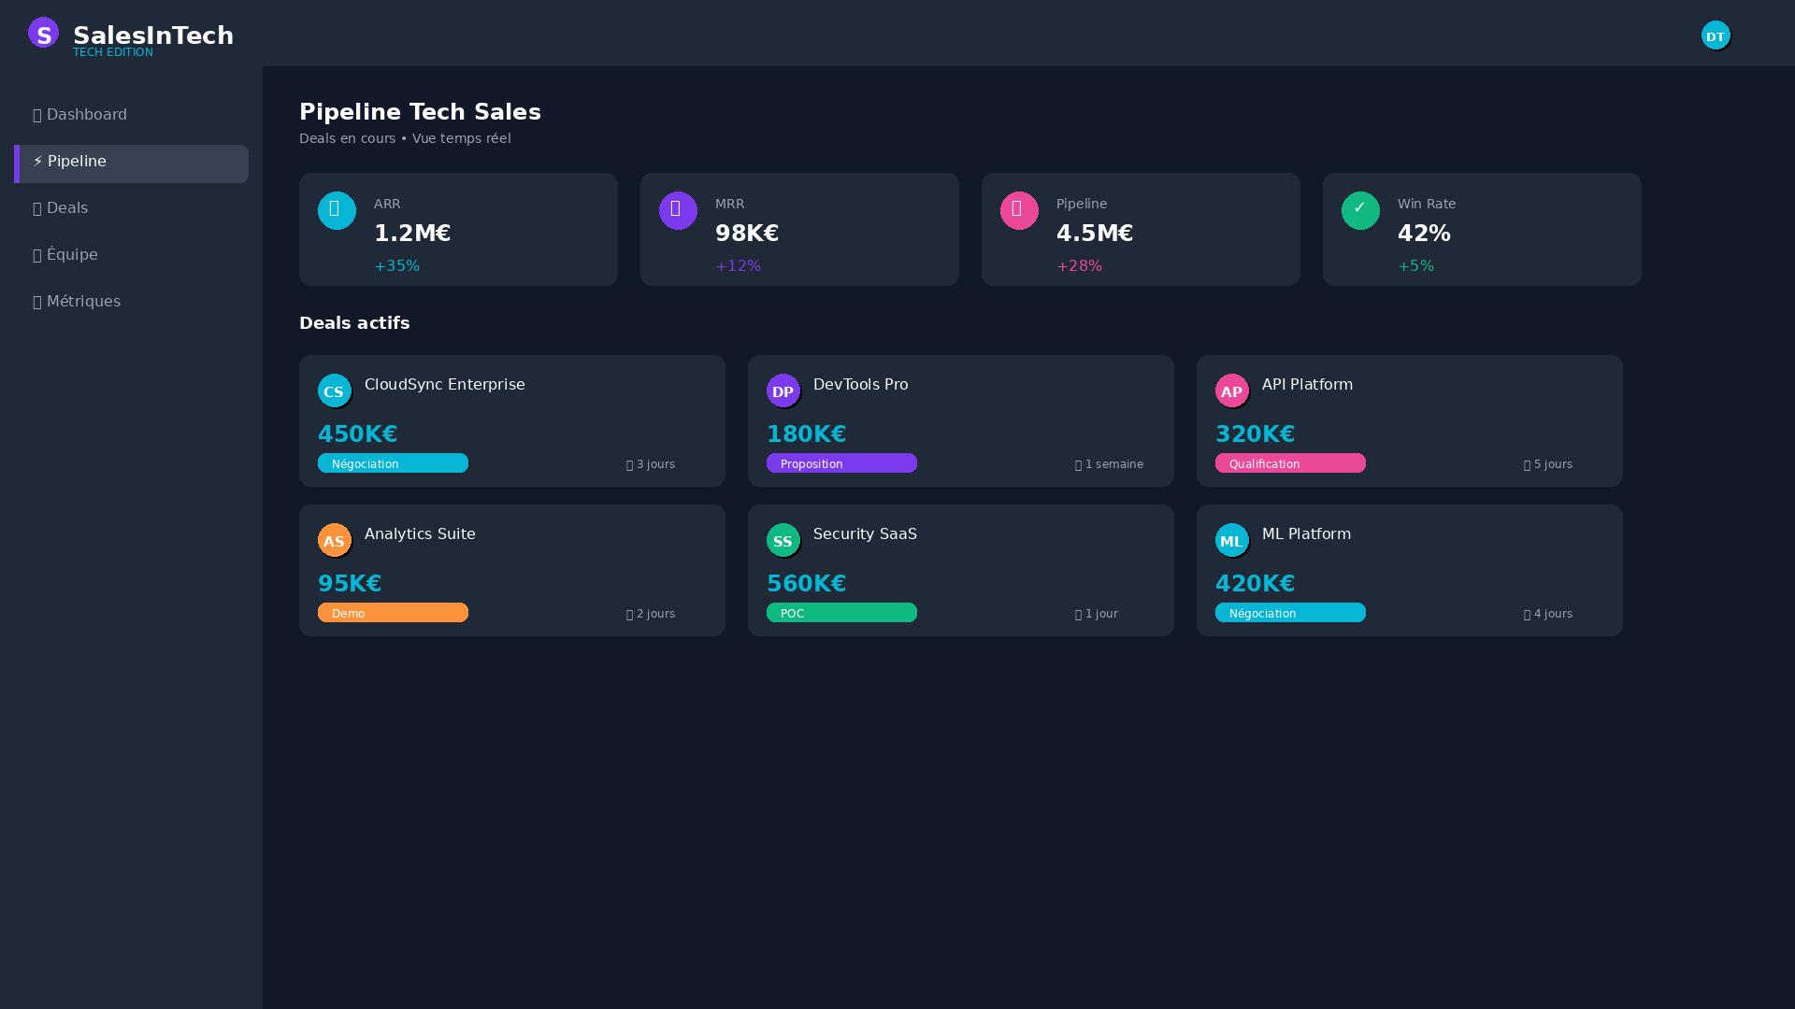Click the DP avatar on DevTools Pro
Image resolution: width=1795 pixels, height=1009 pixels.
click(x=783, y=391)
